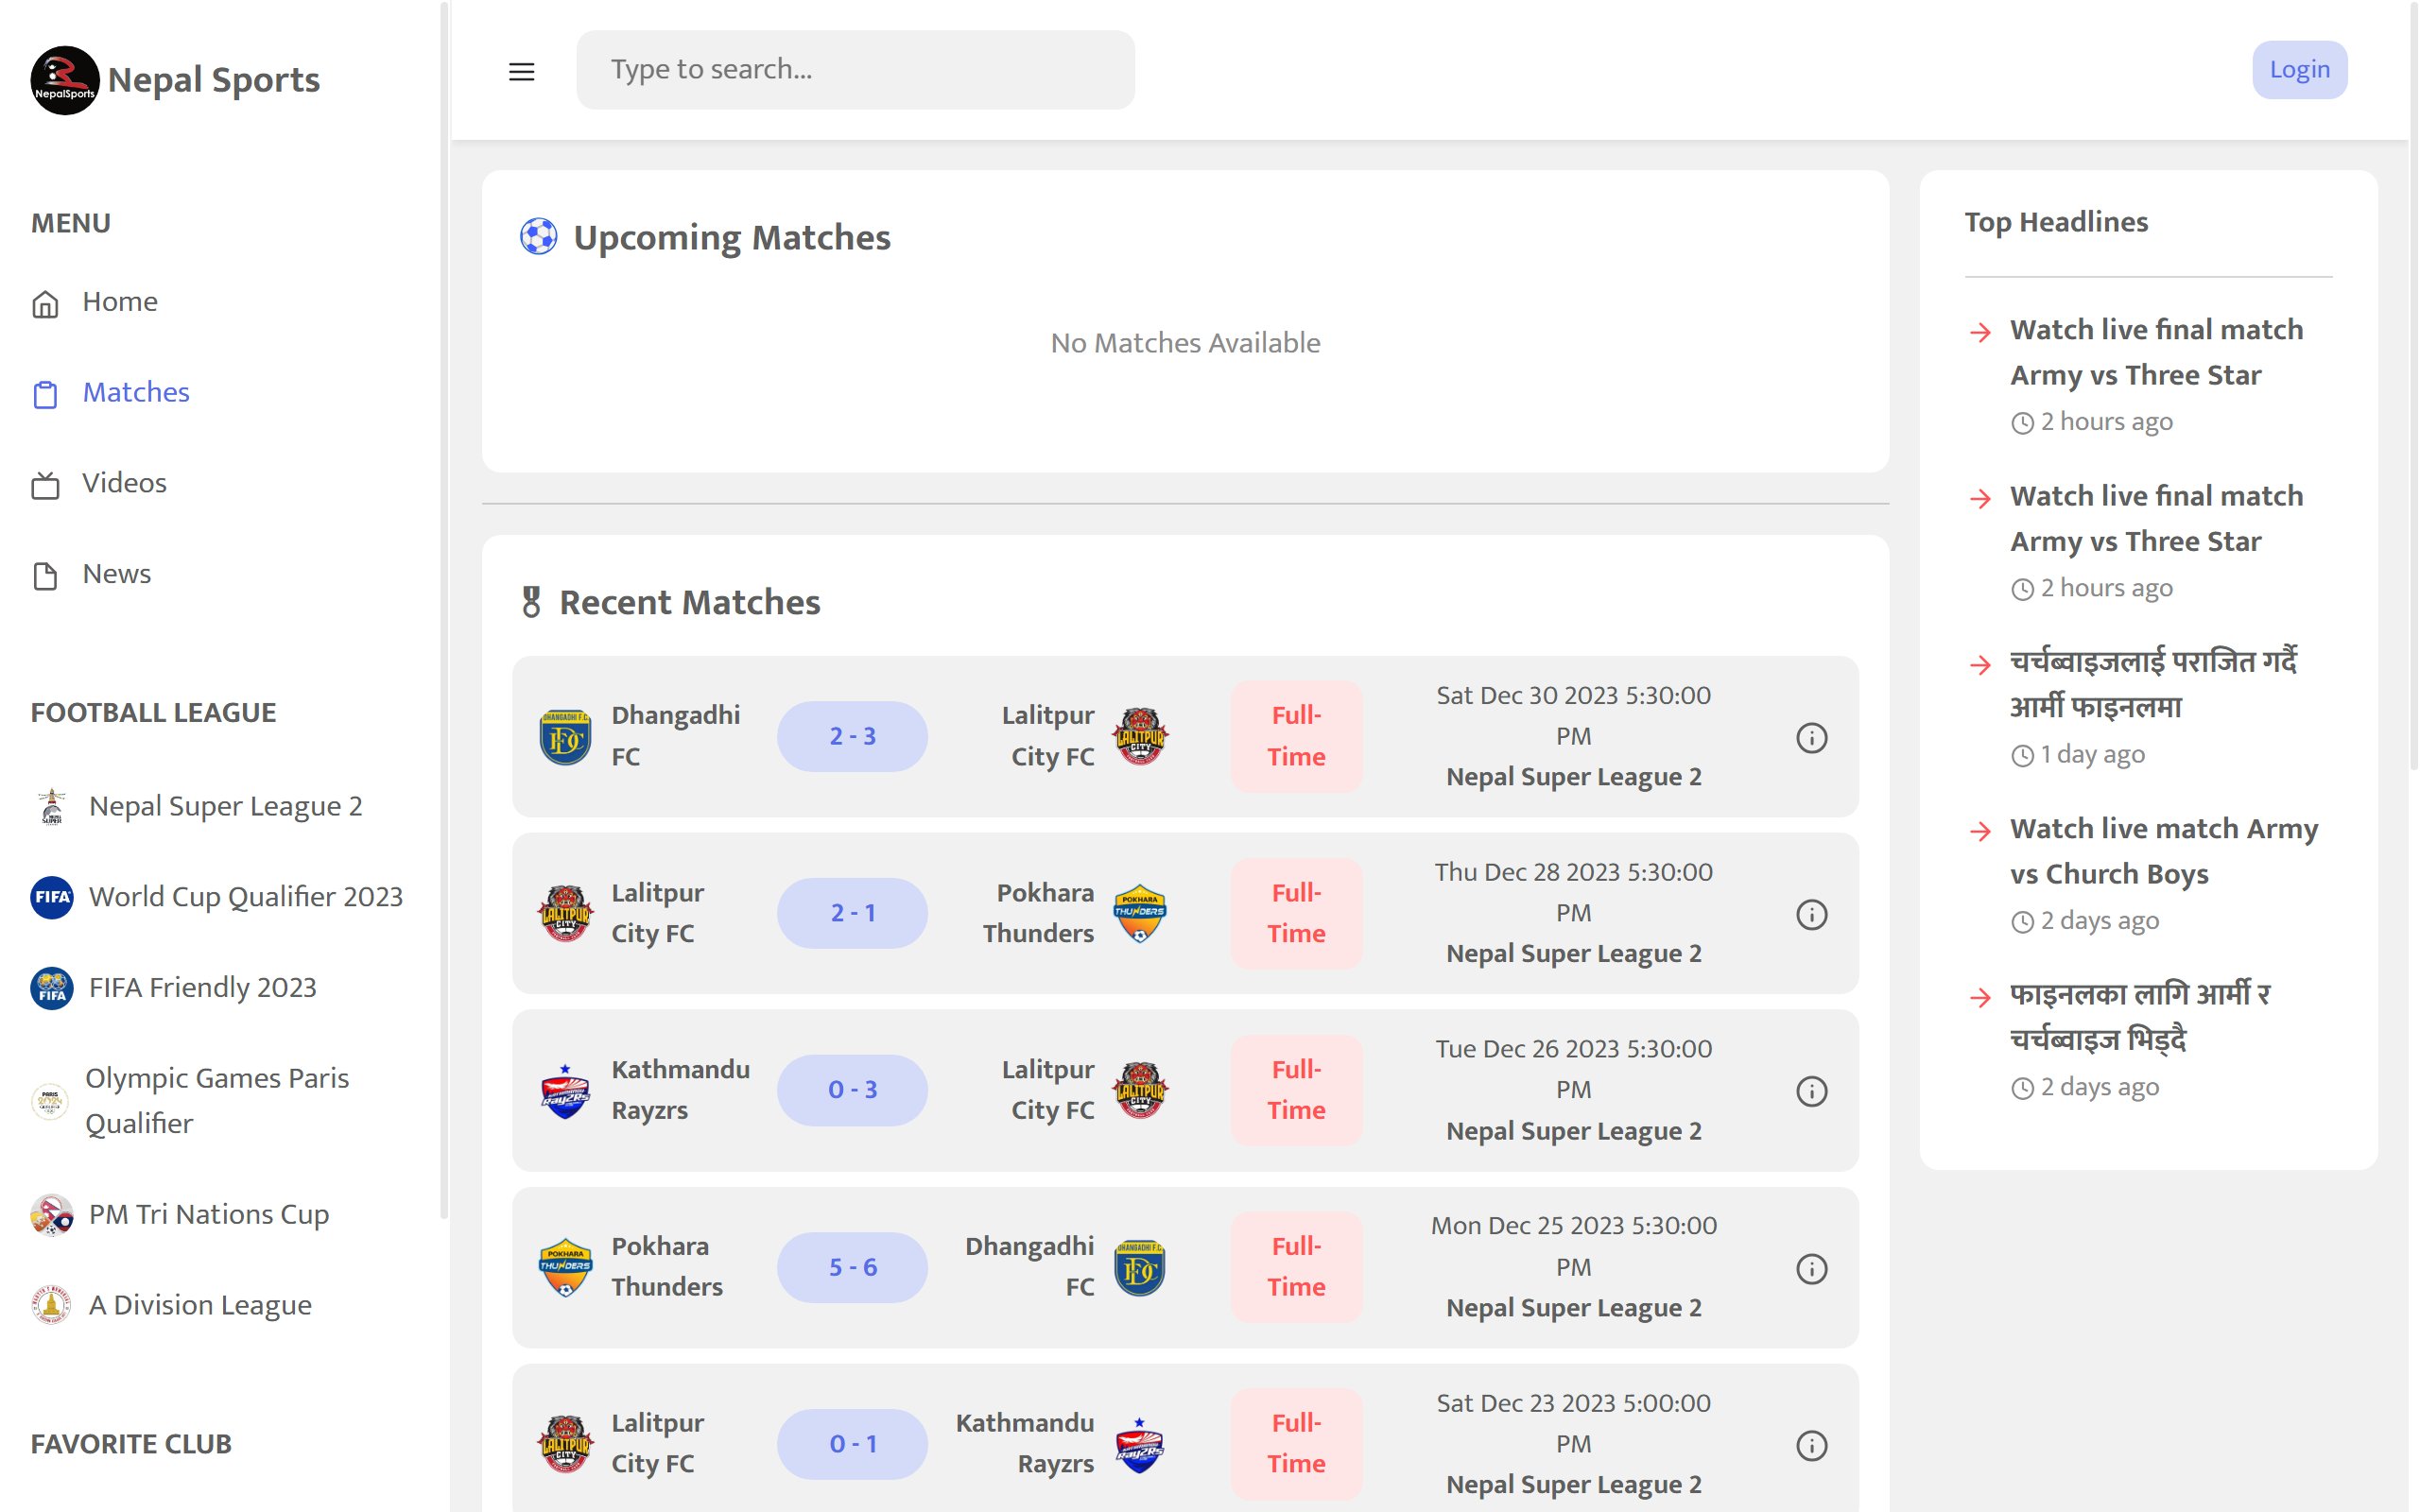Open Matches in sidebar menu
Image resolution: width=2420 pixels, height=1512 pixels.
(135, 392)
